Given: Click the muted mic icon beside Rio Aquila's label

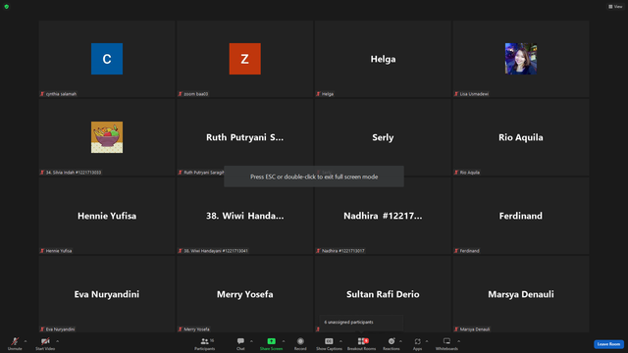Looking at the screenshot, I should point(456,173).
